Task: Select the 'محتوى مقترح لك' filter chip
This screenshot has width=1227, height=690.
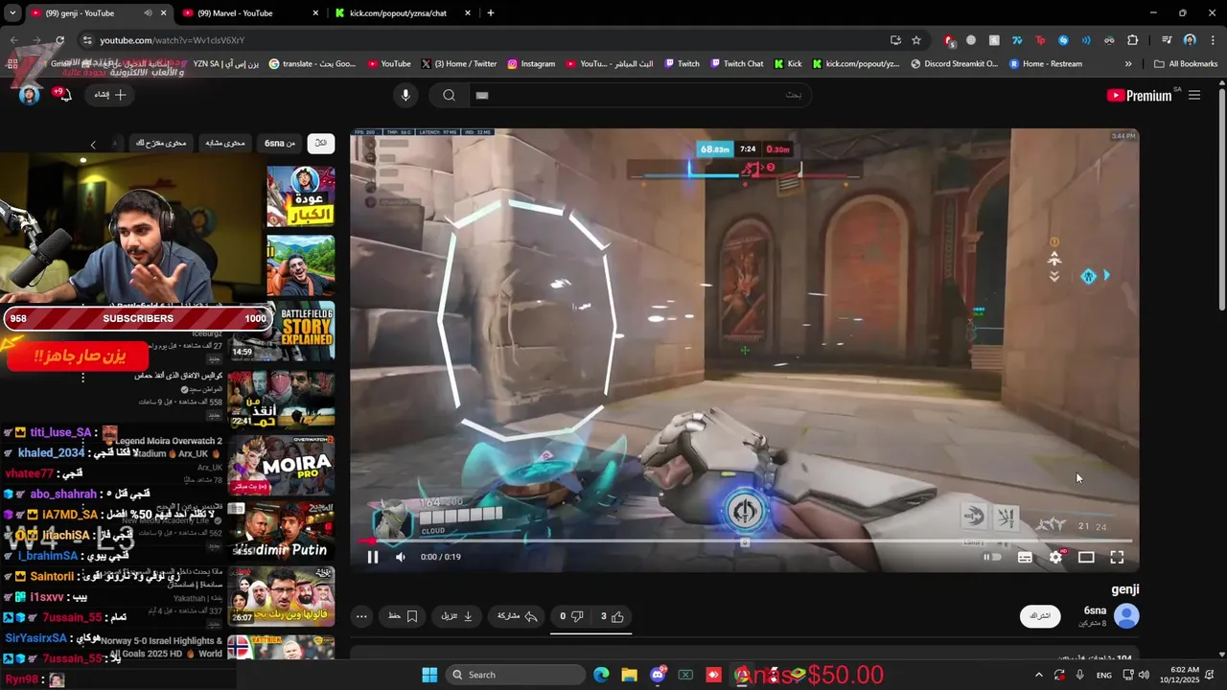Action: pyautogui.click(x=161, y=143)
